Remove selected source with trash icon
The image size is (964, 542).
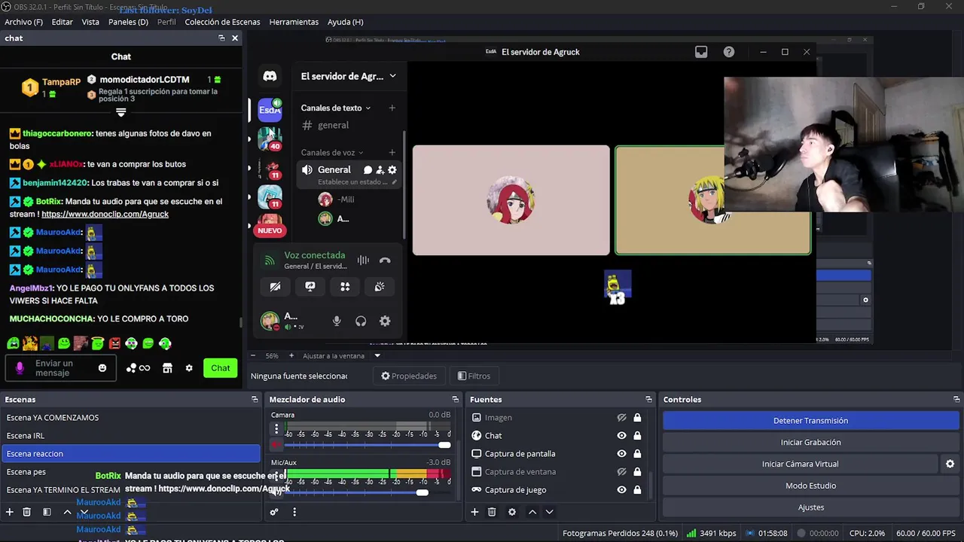pyautogui.click(x=492, y=512)
